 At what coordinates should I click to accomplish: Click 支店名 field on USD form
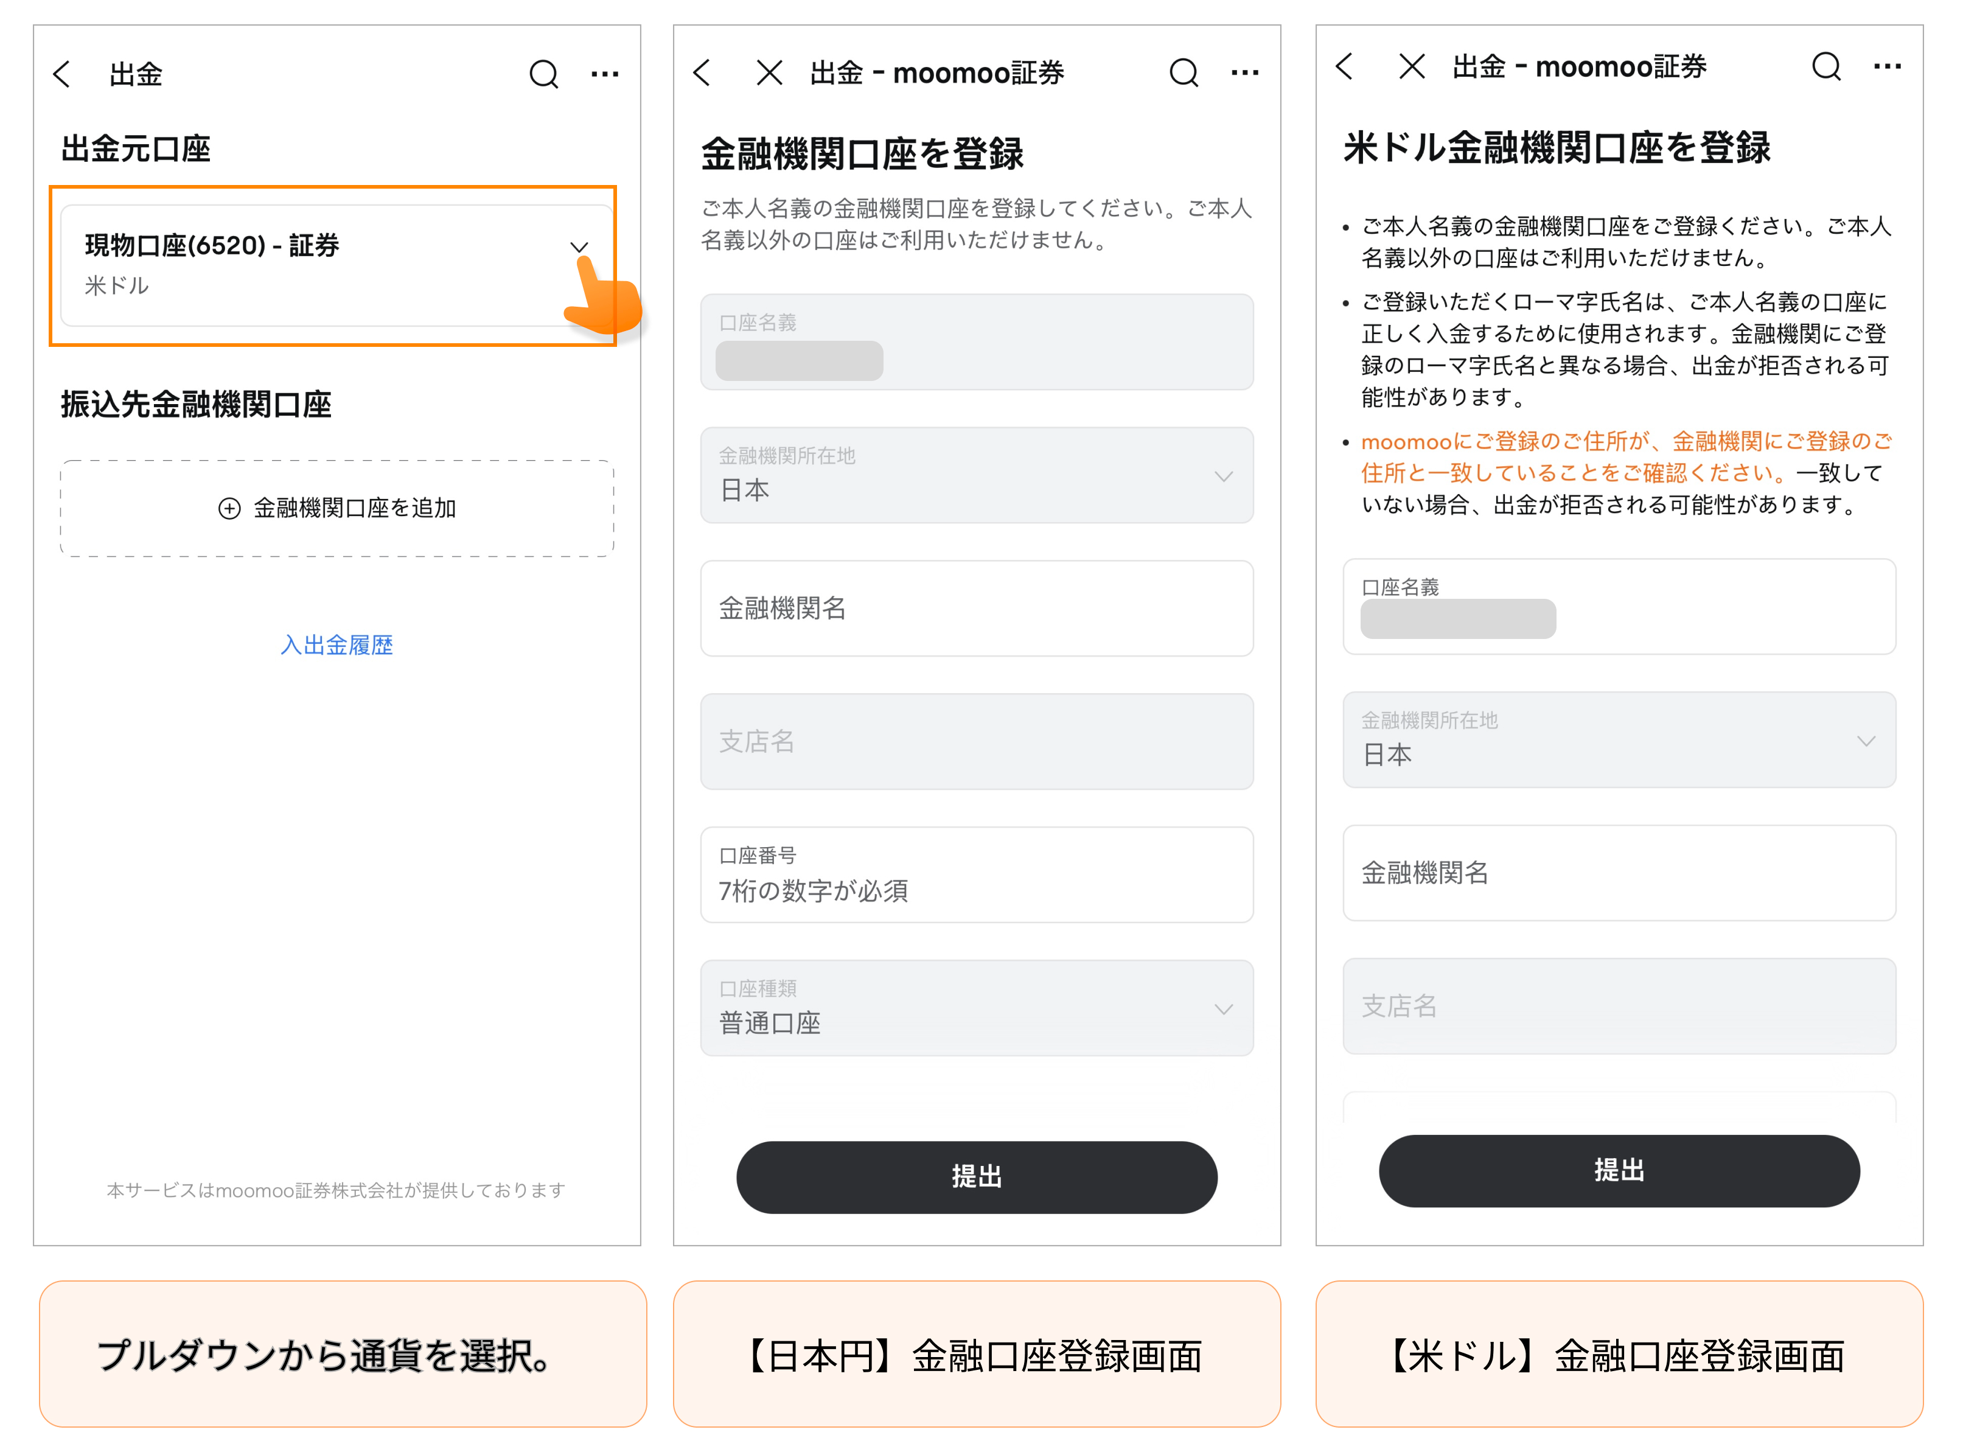(1619, 1007)
